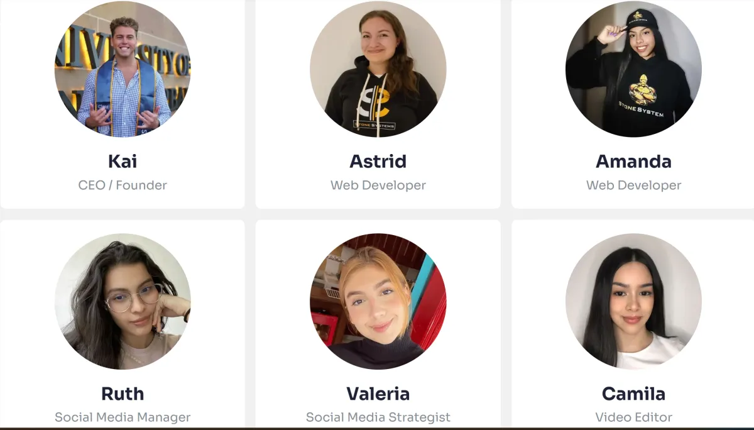Select the "Video Editor" role text

pos(633,417)
